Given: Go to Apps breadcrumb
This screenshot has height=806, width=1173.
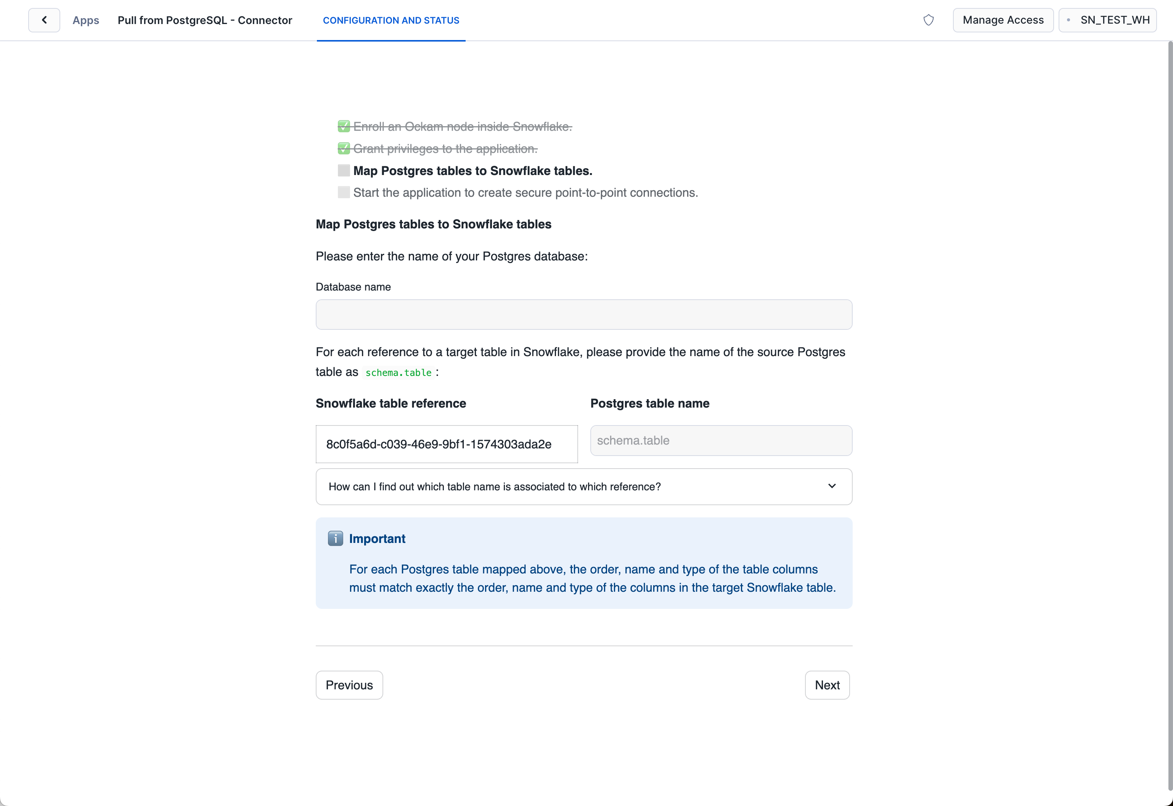Looking at the screenshot, I should tap(86, 20).
